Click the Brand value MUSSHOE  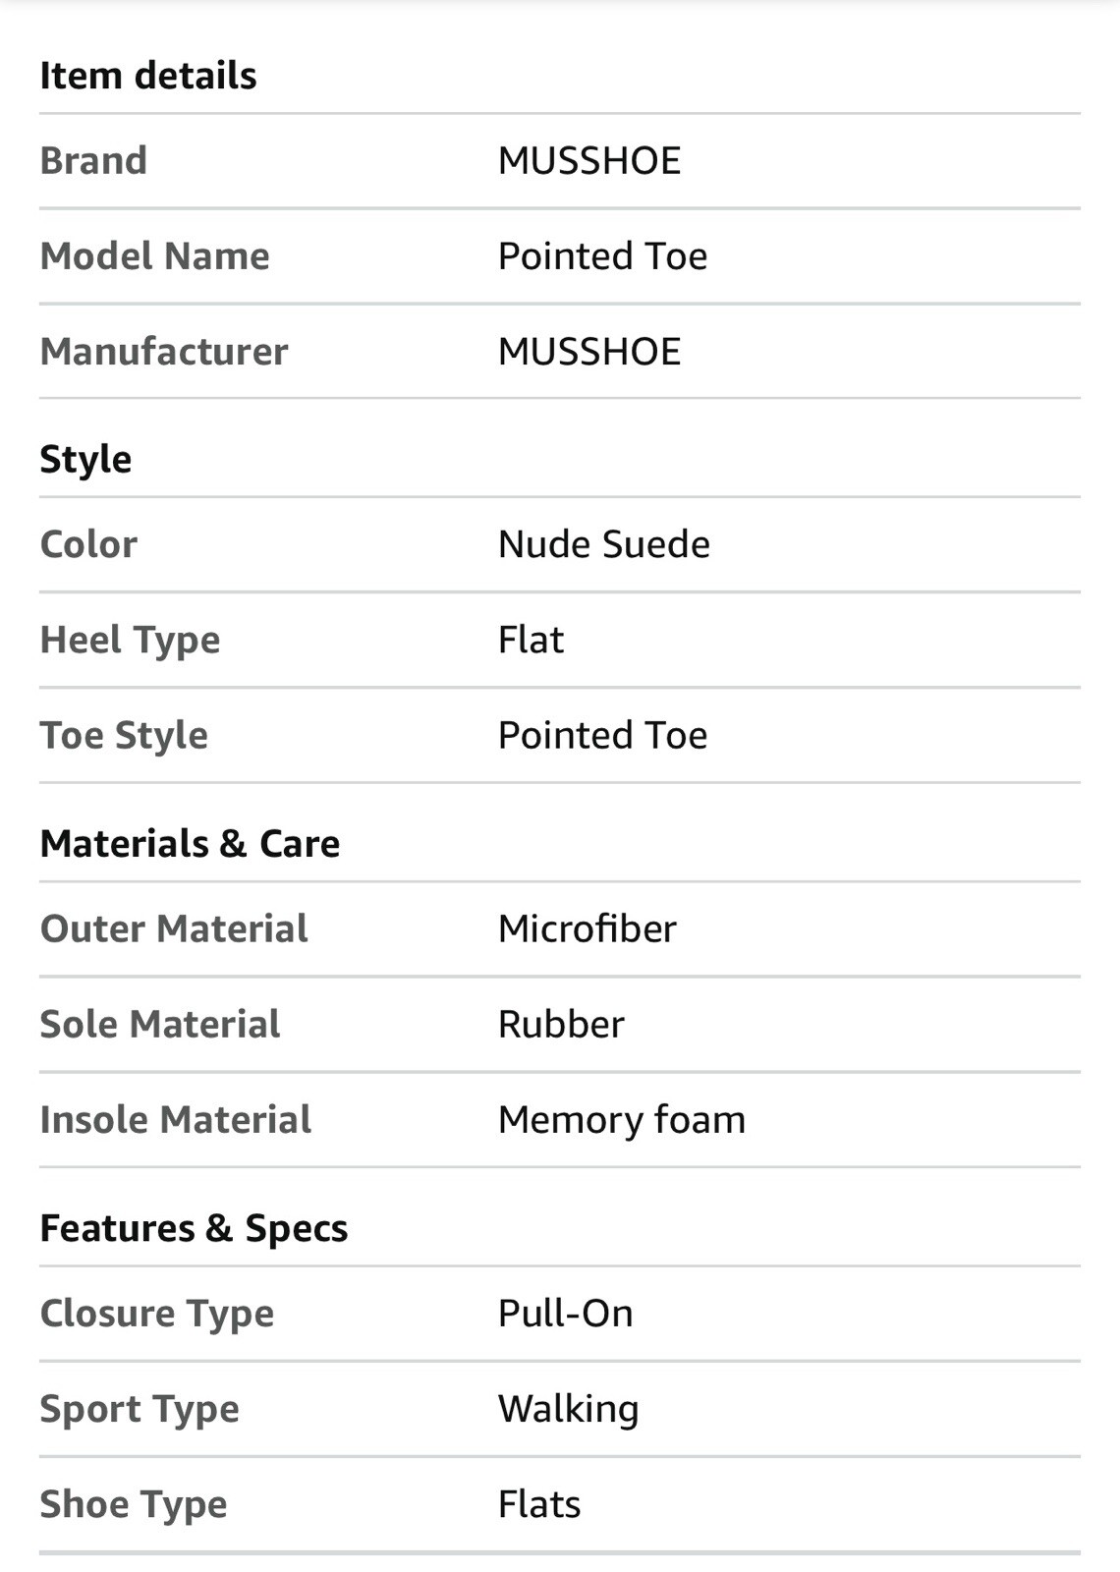[589, 161]
